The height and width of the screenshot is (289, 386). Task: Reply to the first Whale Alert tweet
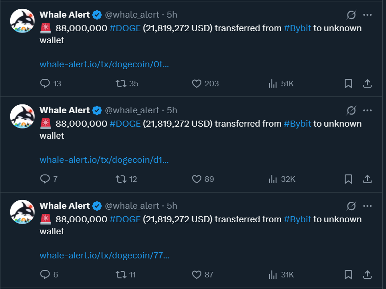click(x=45, y=83)
